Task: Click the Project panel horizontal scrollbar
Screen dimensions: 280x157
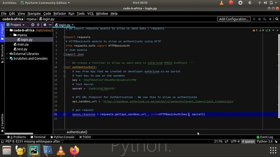Action: 19,134
